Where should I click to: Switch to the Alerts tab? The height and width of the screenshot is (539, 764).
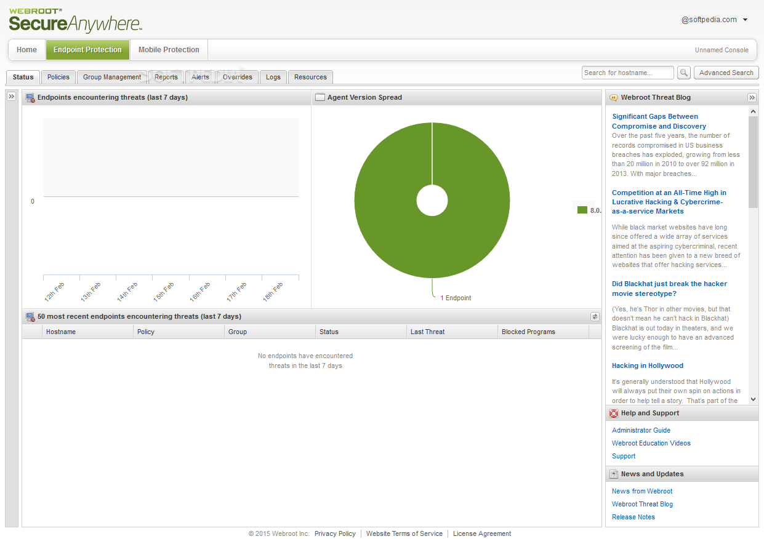(x=200, y=77)
